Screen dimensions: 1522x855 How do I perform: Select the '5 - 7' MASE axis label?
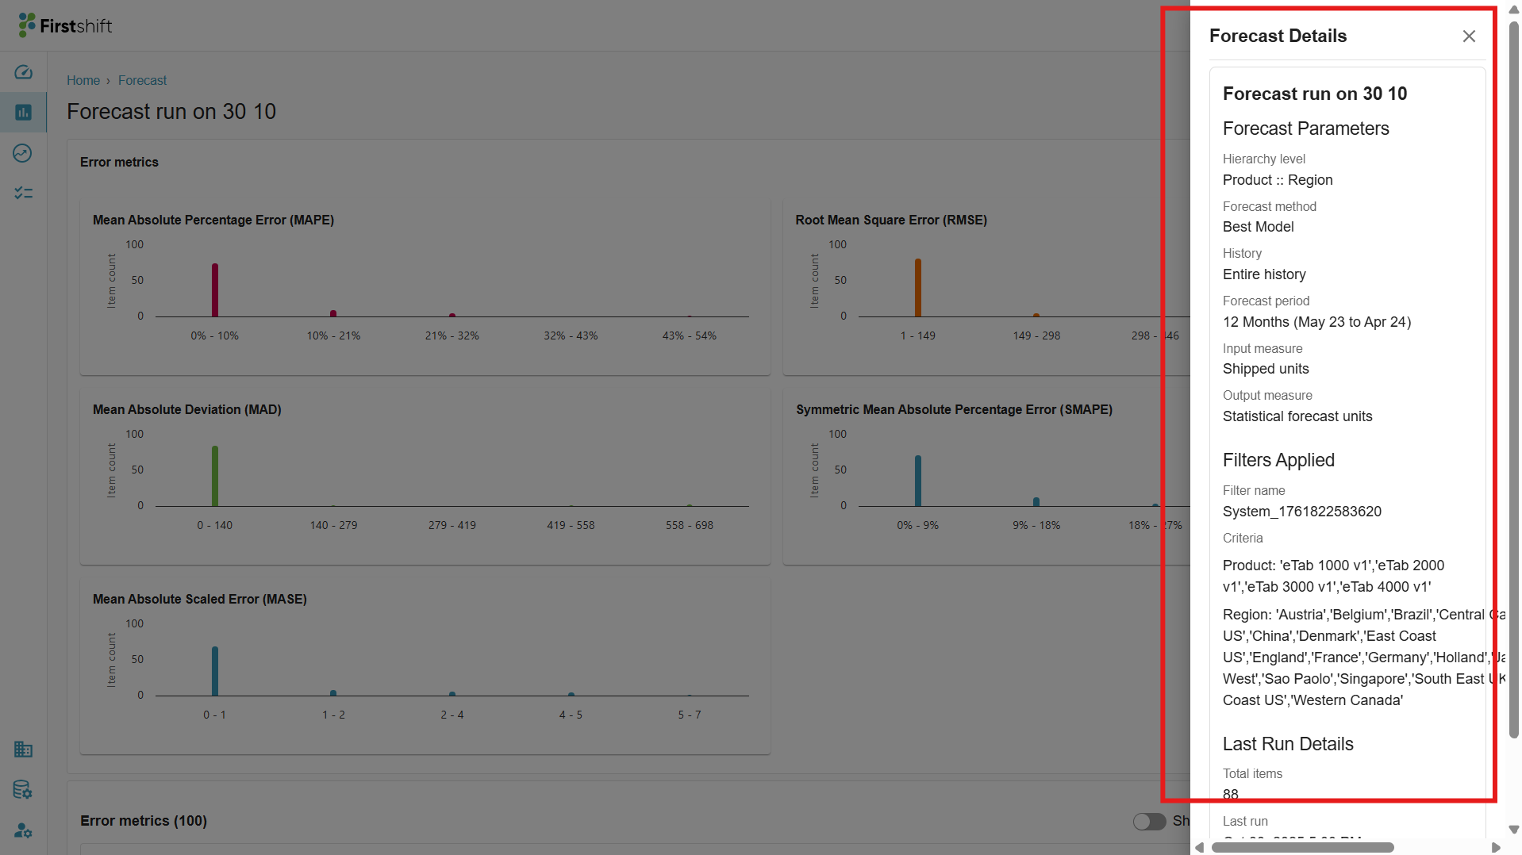coord(689,715)
